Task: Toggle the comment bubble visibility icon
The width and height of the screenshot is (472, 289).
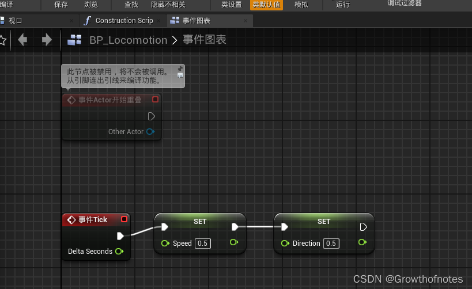Action: click(180, 75)
